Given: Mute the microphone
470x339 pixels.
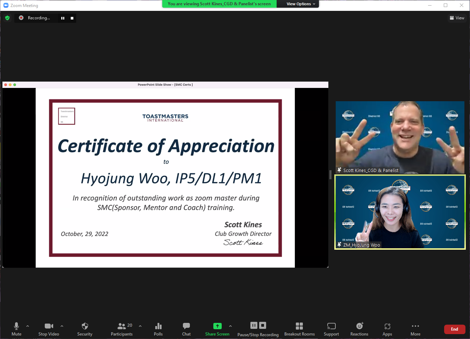Looking at the screenshot, I should click(16, 329).
